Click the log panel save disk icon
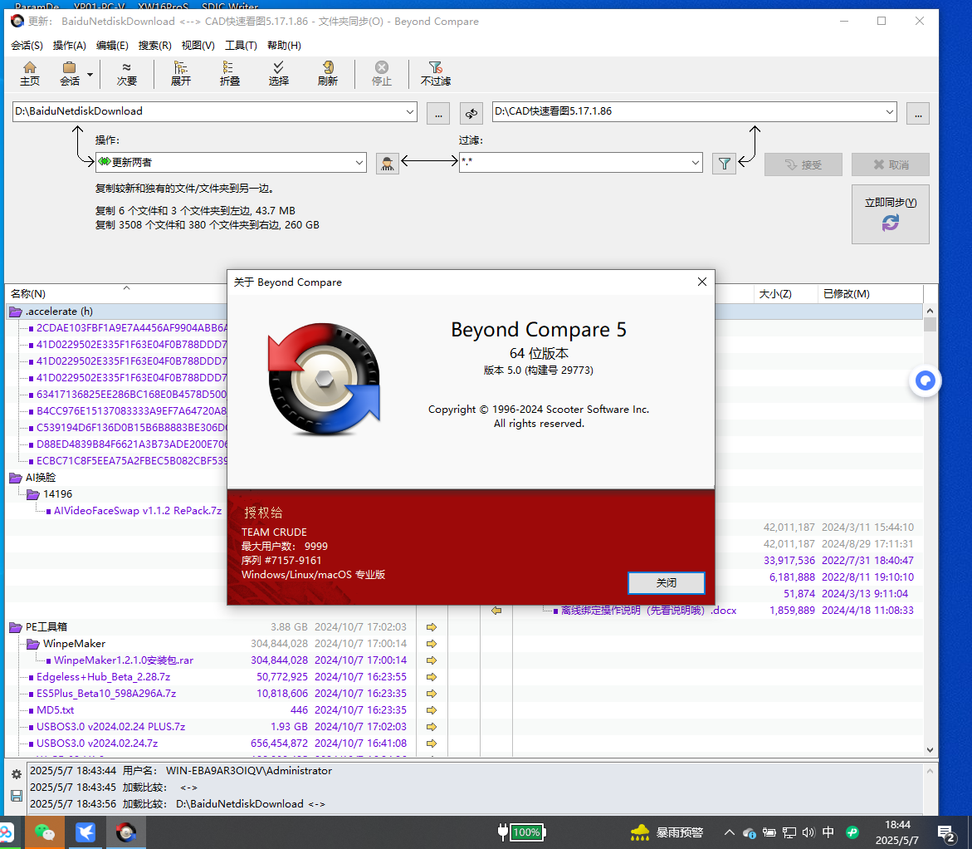Screen dimensions: 972x849 (17, 796)
